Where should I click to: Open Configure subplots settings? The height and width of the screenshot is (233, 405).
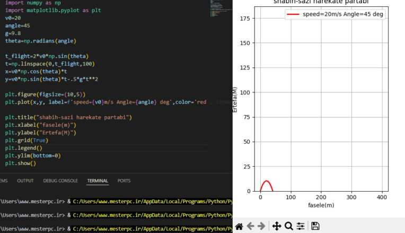click(301, 226)
